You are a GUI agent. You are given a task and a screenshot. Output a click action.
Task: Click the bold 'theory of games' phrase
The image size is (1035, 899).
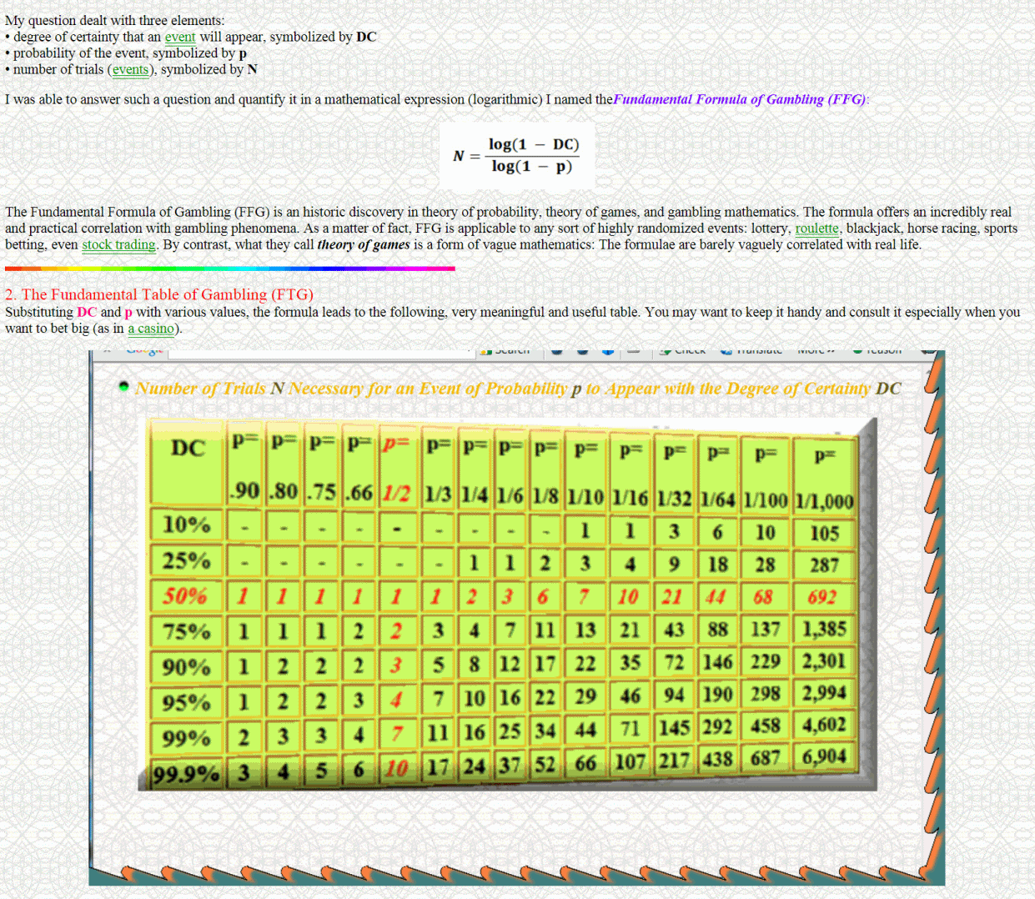(364, 245)
